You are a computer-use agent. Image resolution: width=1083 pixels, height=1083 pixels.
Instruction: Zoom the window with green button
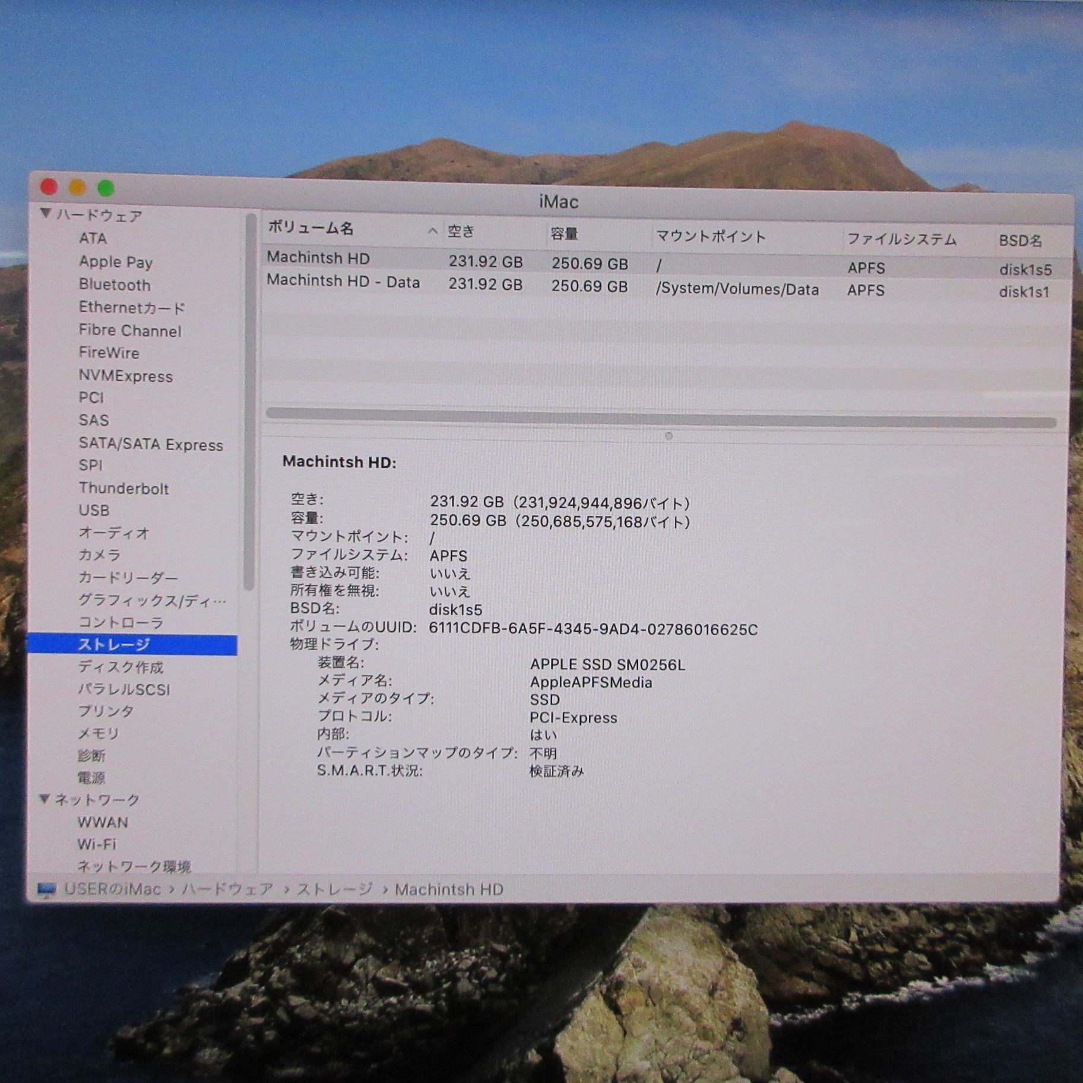(x=106, y=189)
